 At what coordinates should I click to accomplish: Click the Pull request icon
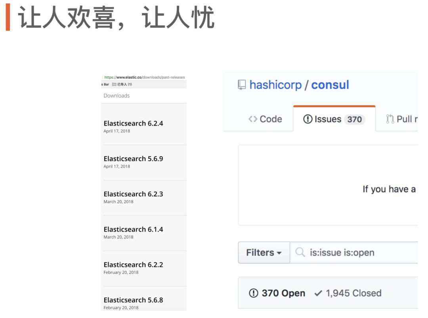pos(390,119)
